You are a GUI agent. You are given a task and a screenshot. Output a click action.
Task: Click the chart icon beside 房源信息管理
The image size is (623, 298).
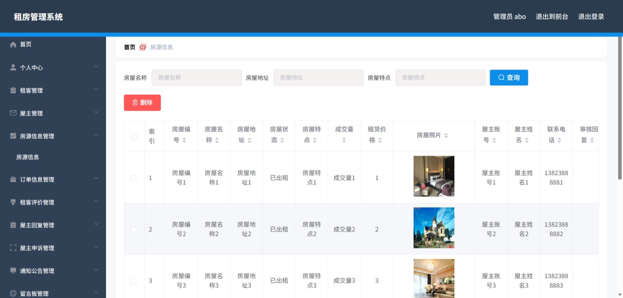tap(13, 136)
